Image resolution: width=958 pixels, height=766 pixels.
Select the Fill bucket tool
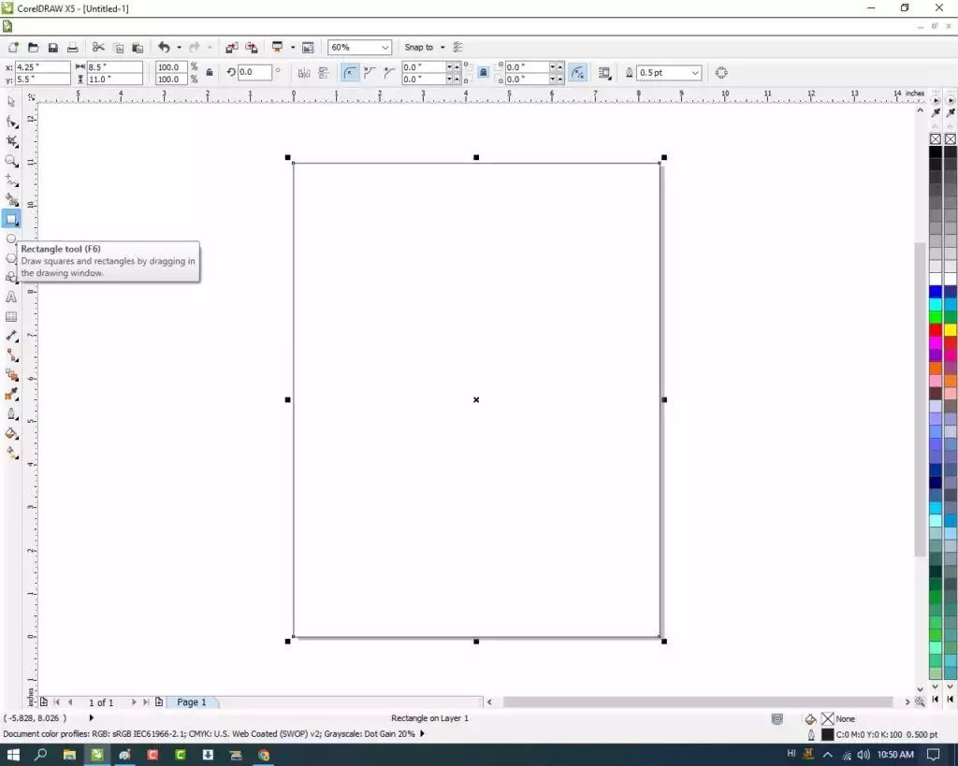(x=11, y=434)
